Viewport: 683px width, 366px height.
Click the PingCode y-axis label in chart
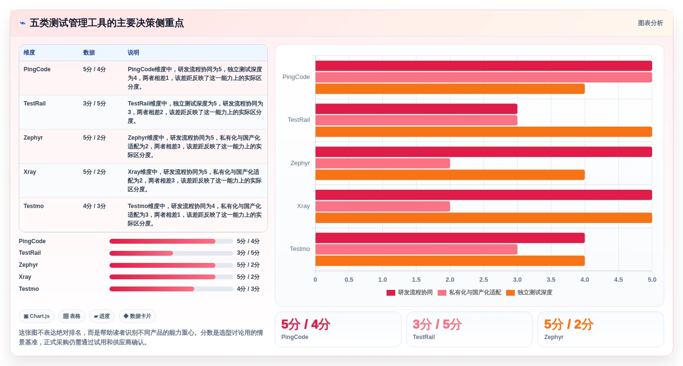[296, 77]
